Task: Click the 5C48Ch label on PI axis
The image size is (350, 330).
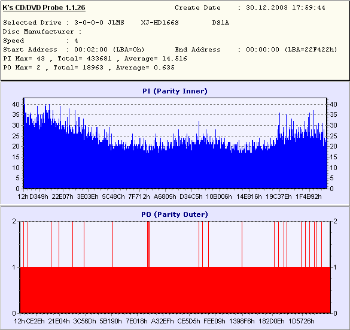Action: (114, 196)
